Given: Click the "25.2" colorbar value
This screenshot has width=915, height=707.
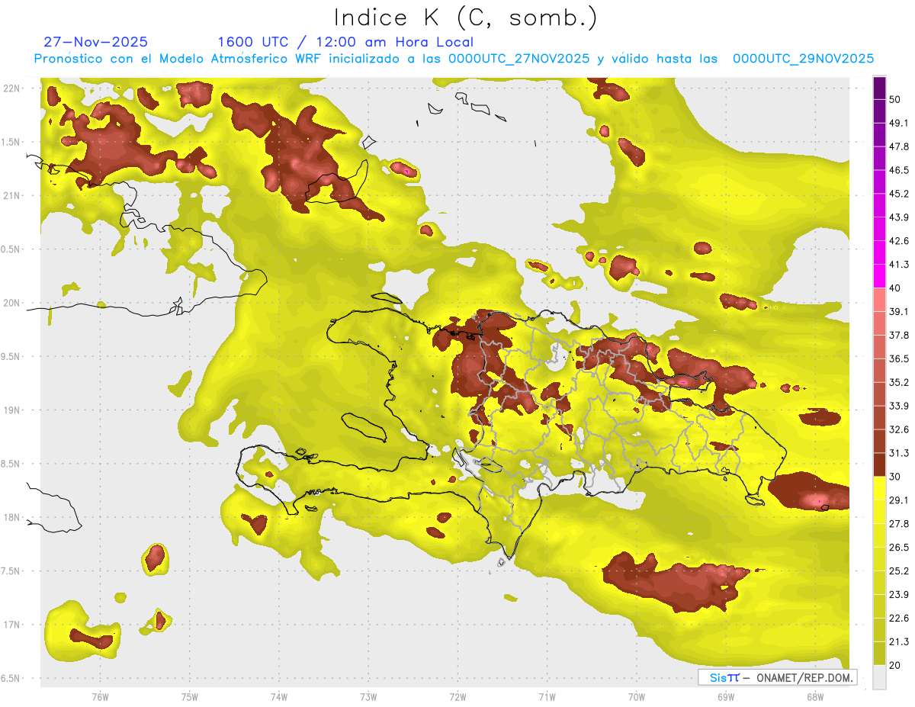Looking at the screenshot, I should pos(899,571).
